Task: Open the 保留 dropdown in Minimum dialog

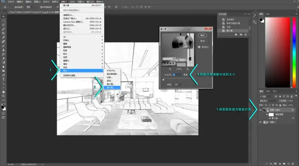Action: (177, 84)
